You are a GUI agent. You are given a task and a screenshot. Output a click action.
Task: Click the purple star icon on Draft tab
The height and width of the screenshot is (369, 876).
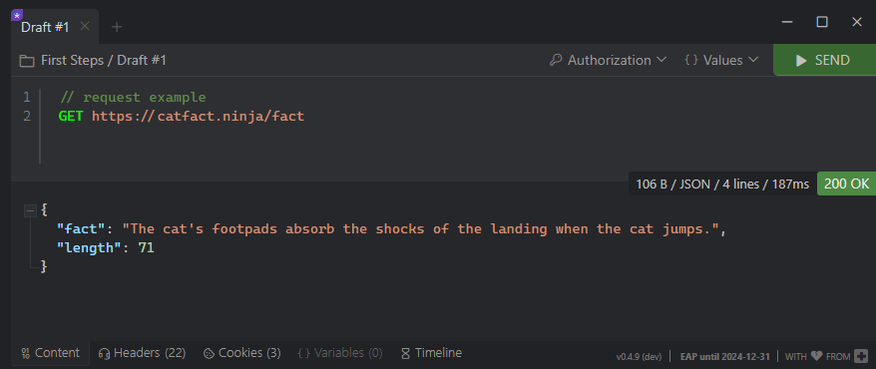(16, 15)
